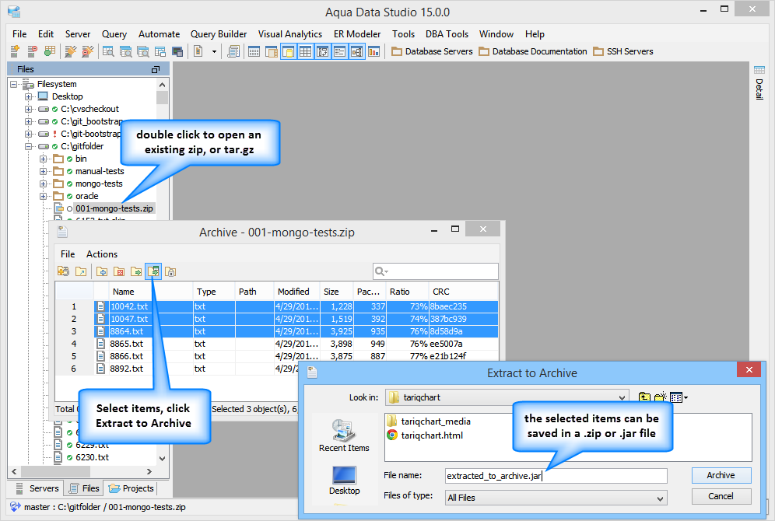This screenshot has width=775, height=521.
Task: Switch to the Projects tab
Action: (x=131, y=488)
